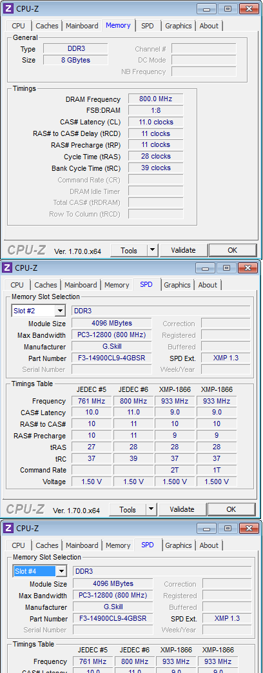Click OK button in middle window
This screenshot has width=263, height=673.
(x=231, y=509)
